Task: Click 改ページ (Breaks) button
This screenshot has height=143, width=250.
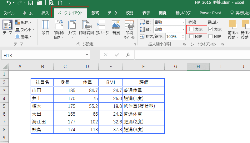Action: 102,30
